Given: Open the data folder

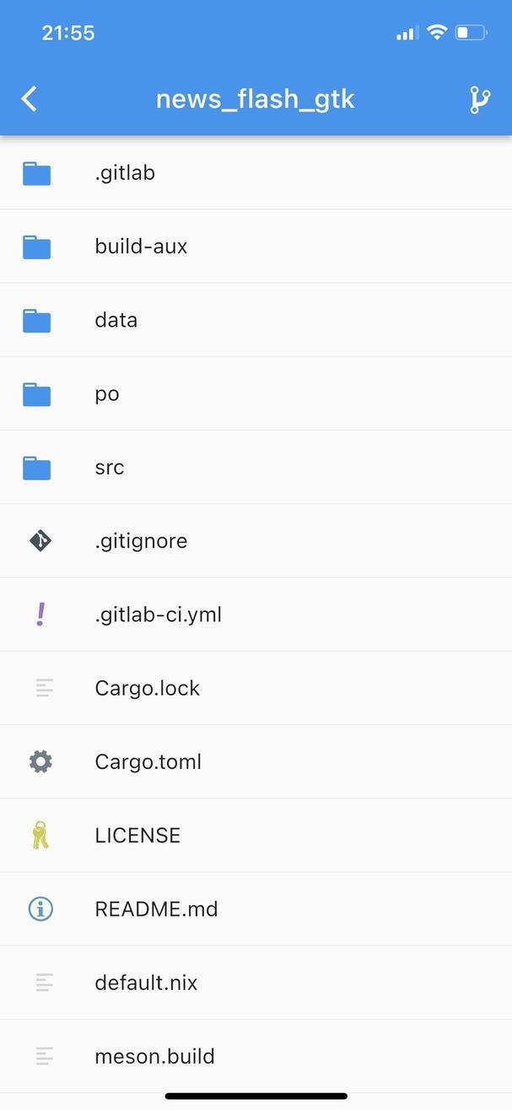Looking at the screenshot, I should pos(256,320).
